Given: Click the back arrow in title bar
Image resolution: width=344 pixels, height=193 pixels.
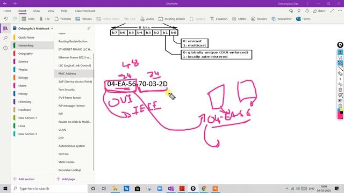Looking at the screenshot, I should tap(5, 4).
